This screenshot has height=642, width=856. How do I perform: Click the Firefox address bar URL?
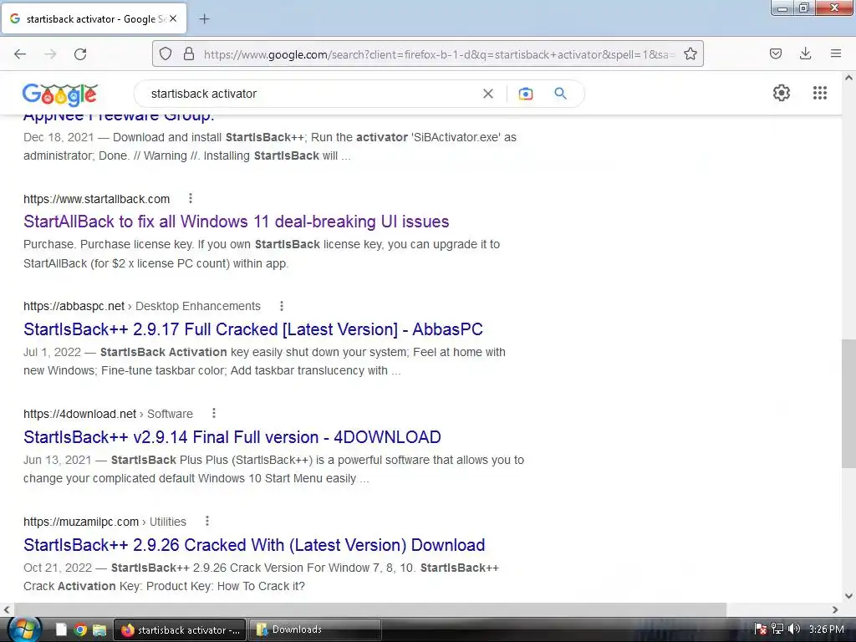(x=438, y=54)
